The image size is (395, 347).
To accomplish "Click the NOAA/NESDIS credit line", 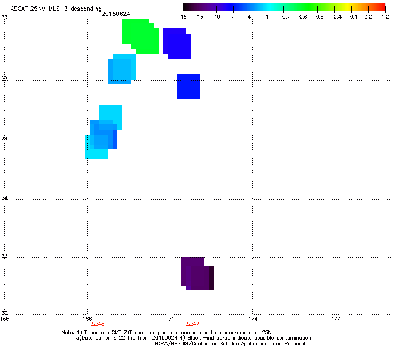I will (x=231, y=344).
